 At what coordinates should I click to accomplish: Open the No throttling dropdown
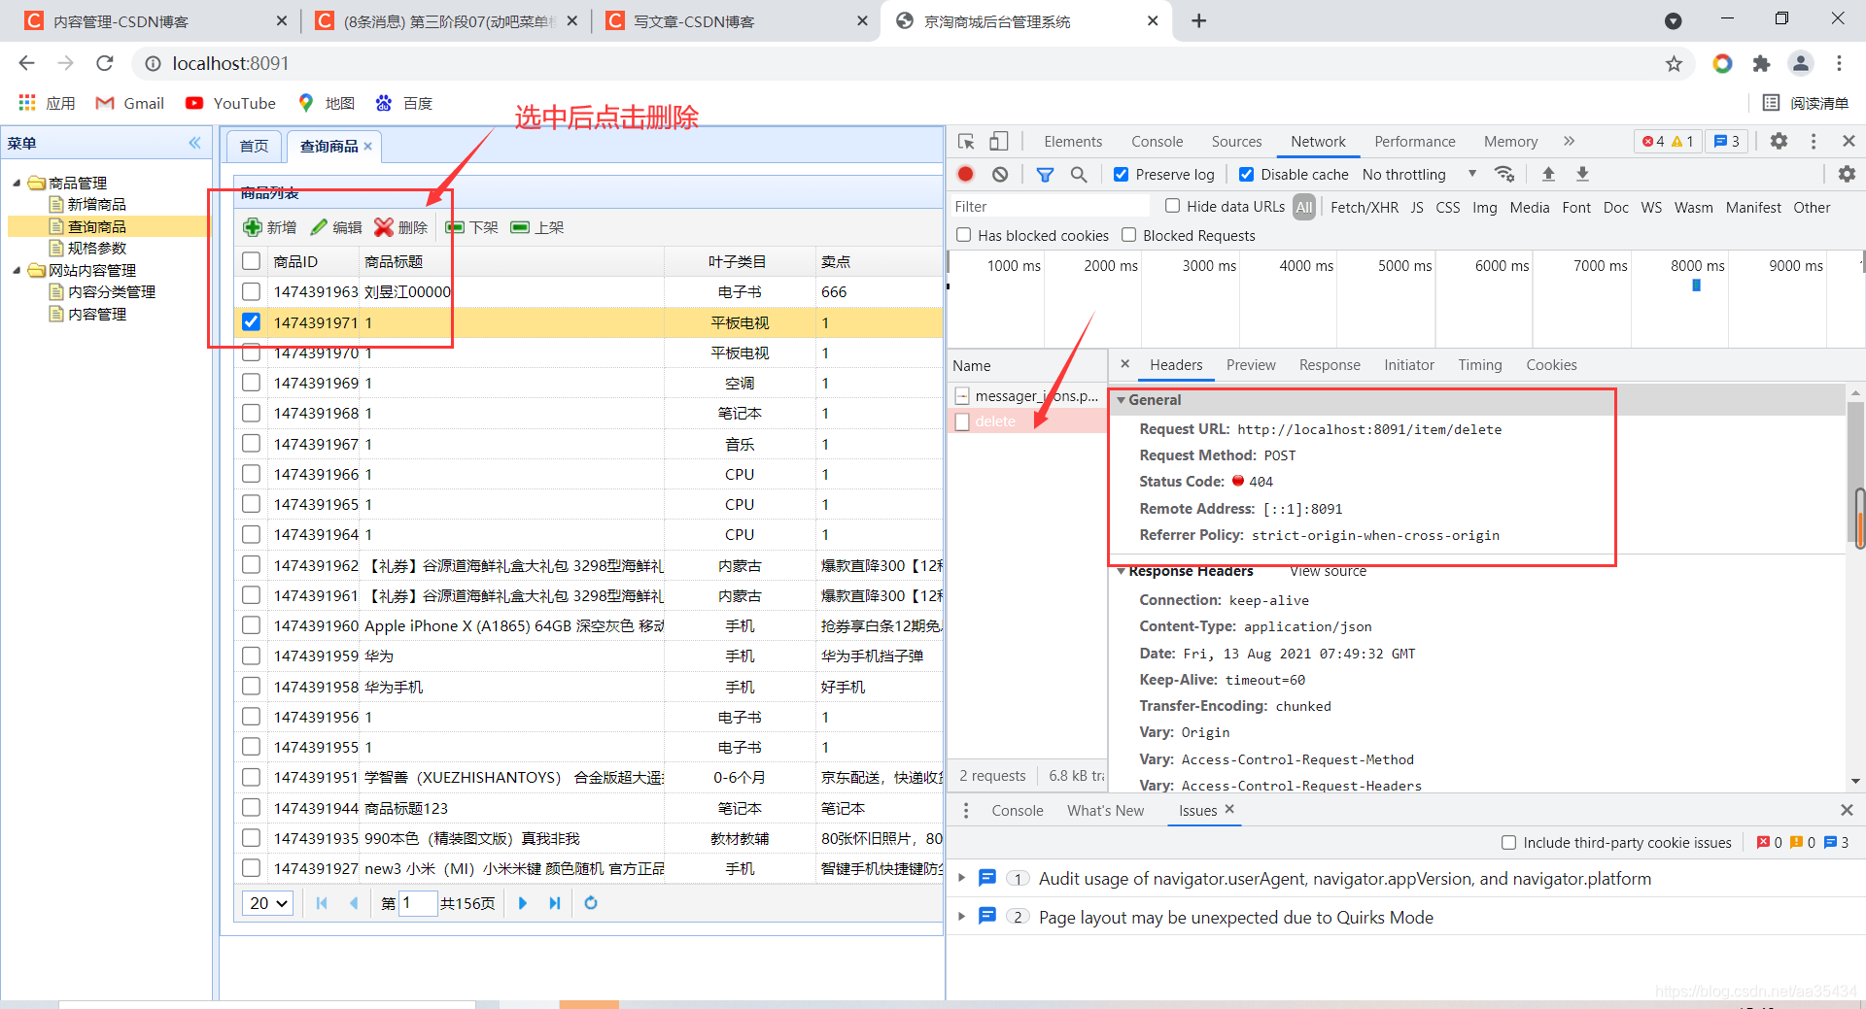(x=1419, y=175)
